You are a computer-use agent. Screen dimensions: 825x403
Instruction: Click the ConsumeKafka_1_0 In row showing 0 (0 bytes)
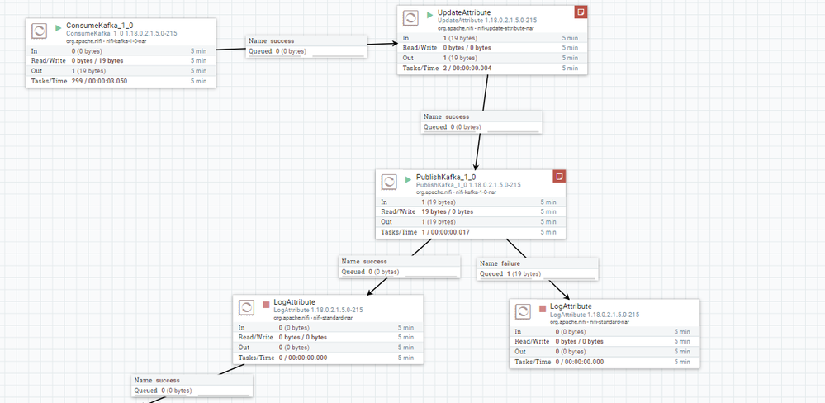[121, 50]
